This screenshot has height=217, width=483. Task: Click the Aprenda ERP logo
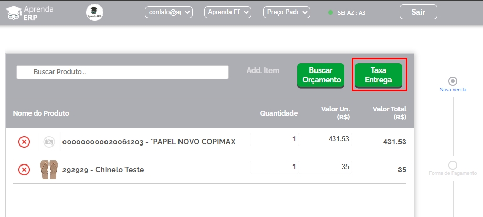(30, 13)
